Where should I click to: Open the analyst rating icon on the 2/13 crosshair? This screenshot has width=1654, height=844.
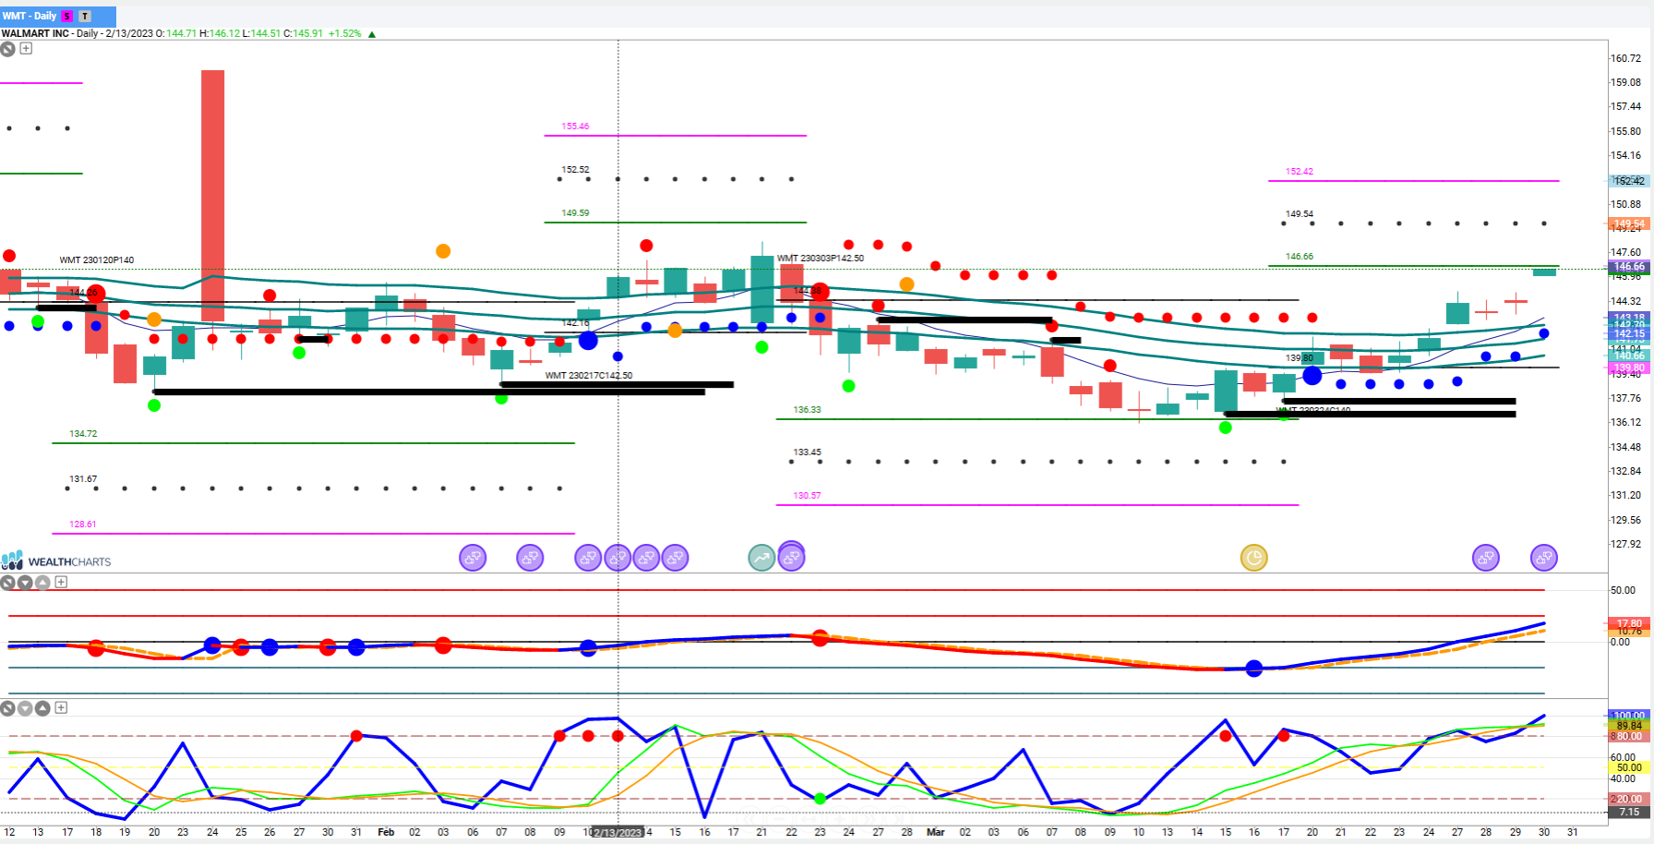click(617, 558)
